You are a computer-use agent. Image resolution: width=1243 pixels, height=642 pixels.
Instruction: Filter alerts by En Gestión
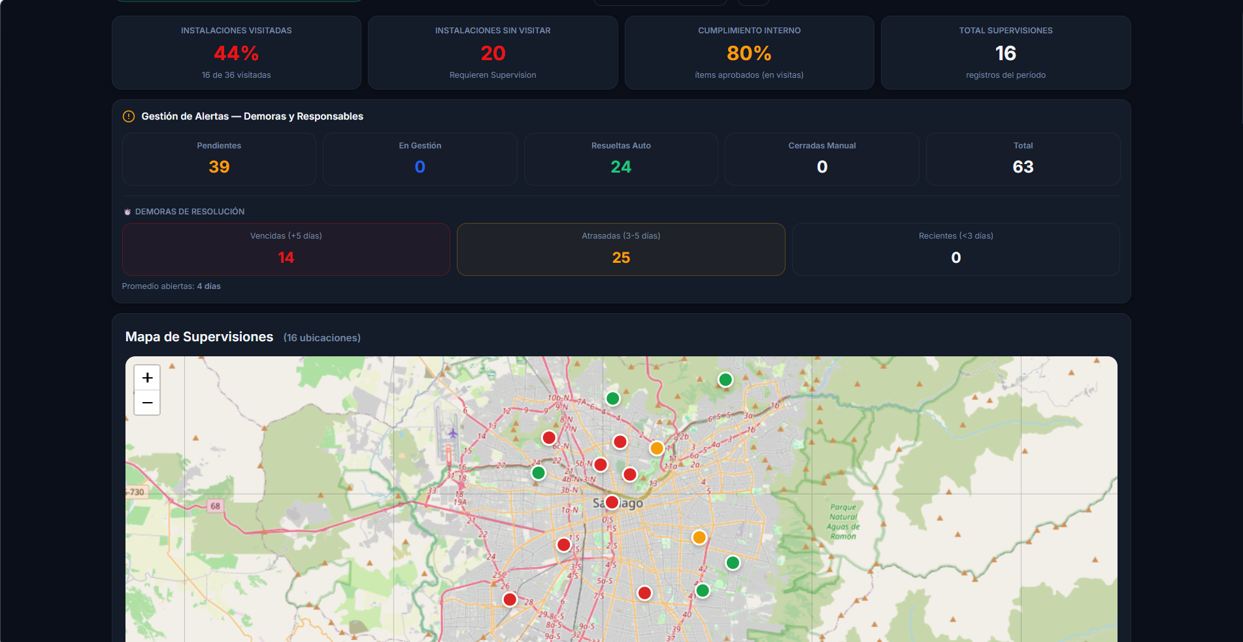pyautogui.click(x=420, y=159)
